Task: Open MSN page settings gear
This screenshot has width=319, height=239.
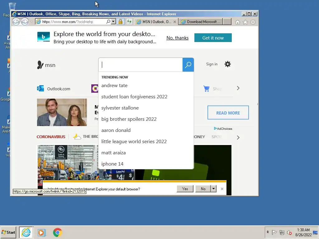Action: (227, 64)
